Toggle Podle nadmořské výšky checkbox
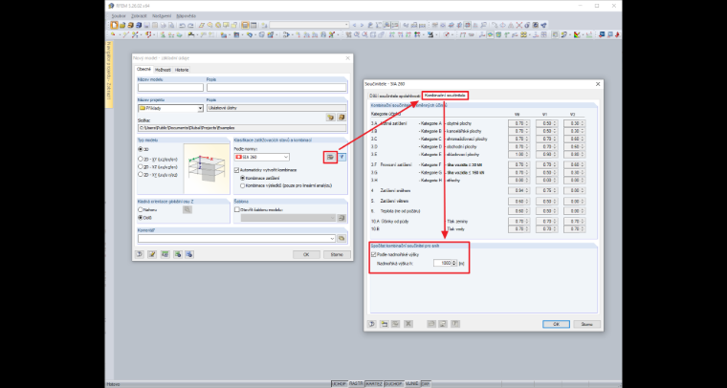Image resolution: width=727 pixels, height=388 pixels. coord(374,254)
